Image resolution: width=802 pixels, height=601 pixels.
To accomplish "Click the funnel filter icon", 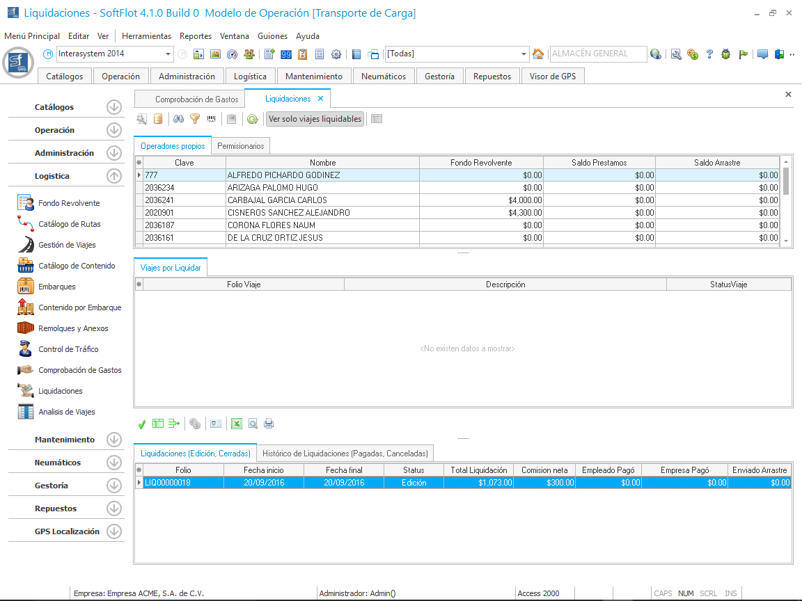I will [x=195, y=119].
